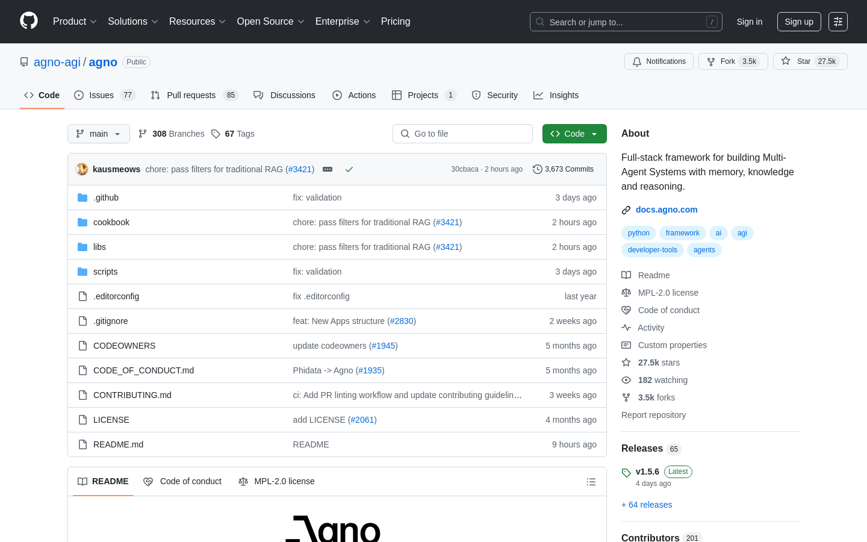Select the MPL-2.0 license README tab
The width and height of the screenshot is (867, 542).
276,482
